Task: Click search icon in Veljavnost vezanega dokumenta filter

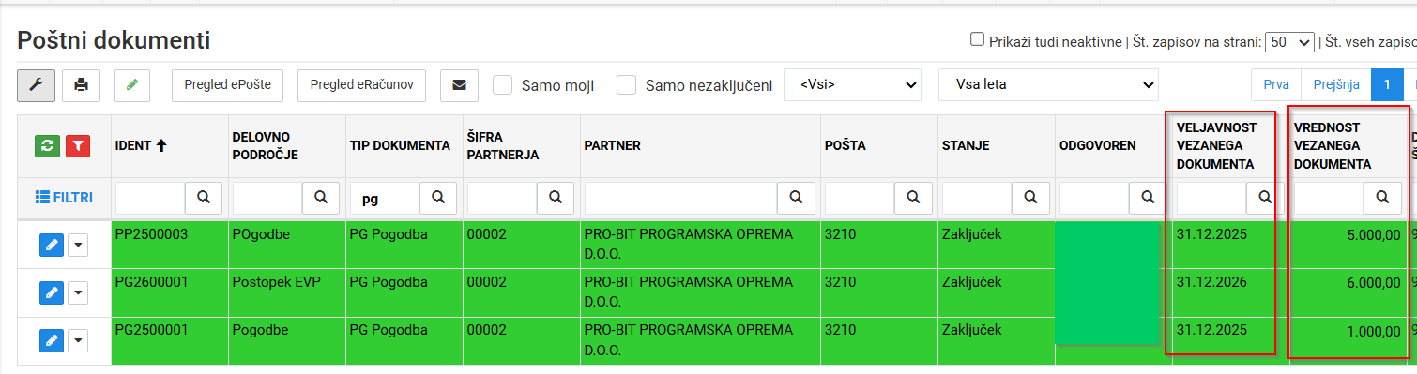Action: 1265,197
